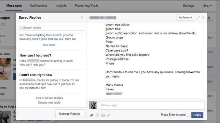Switch to the Notifications tab

[x=39, y=5]
